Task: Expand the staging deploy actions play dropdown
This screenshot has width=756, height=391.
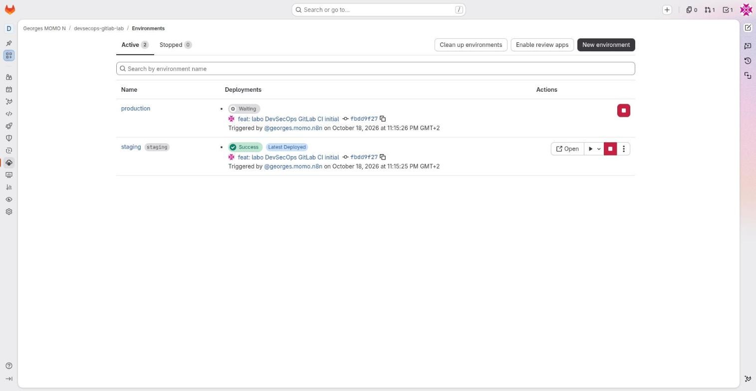Action: [x=594, y=149]
